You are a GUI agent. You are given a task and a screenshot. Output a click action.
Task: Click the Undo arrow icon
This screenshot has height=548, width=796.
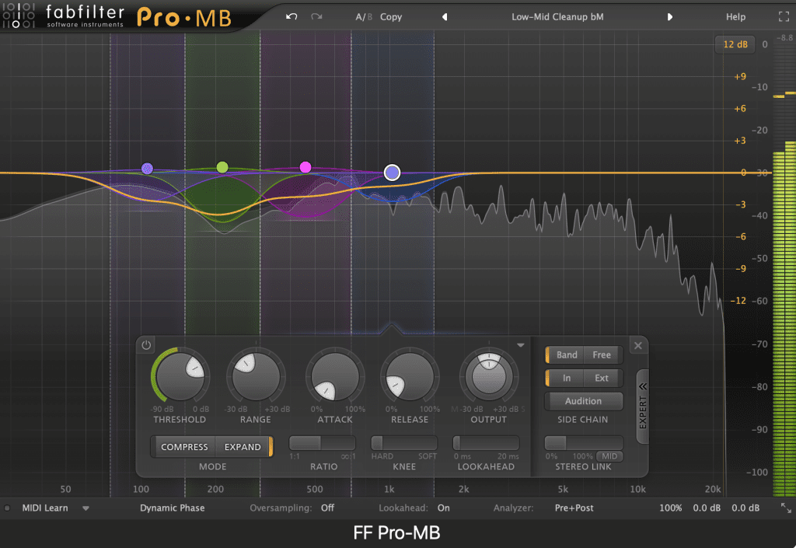[292, 17]
